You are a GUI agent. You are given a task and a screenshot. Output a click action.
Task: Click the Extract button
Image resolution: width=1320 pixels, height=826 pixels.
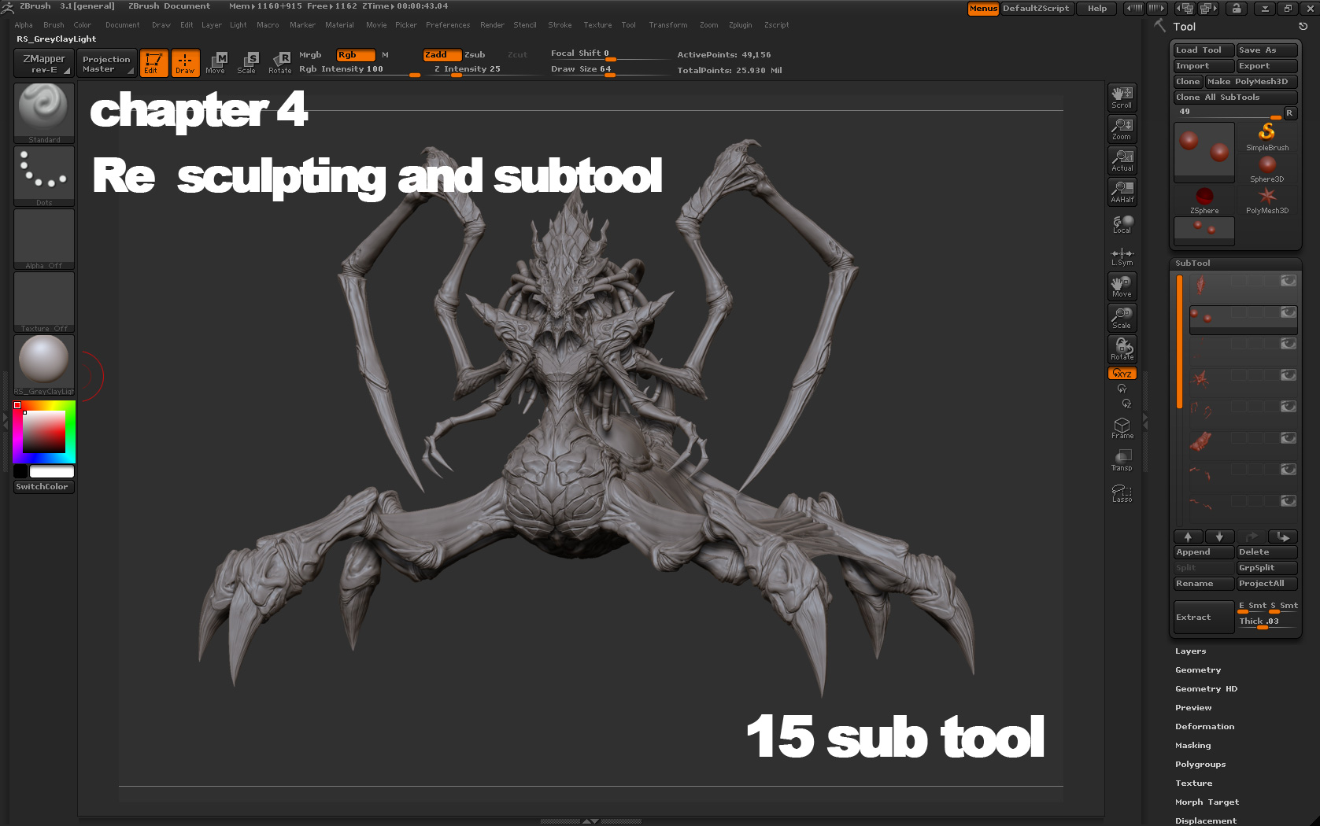click(1204, 618)
